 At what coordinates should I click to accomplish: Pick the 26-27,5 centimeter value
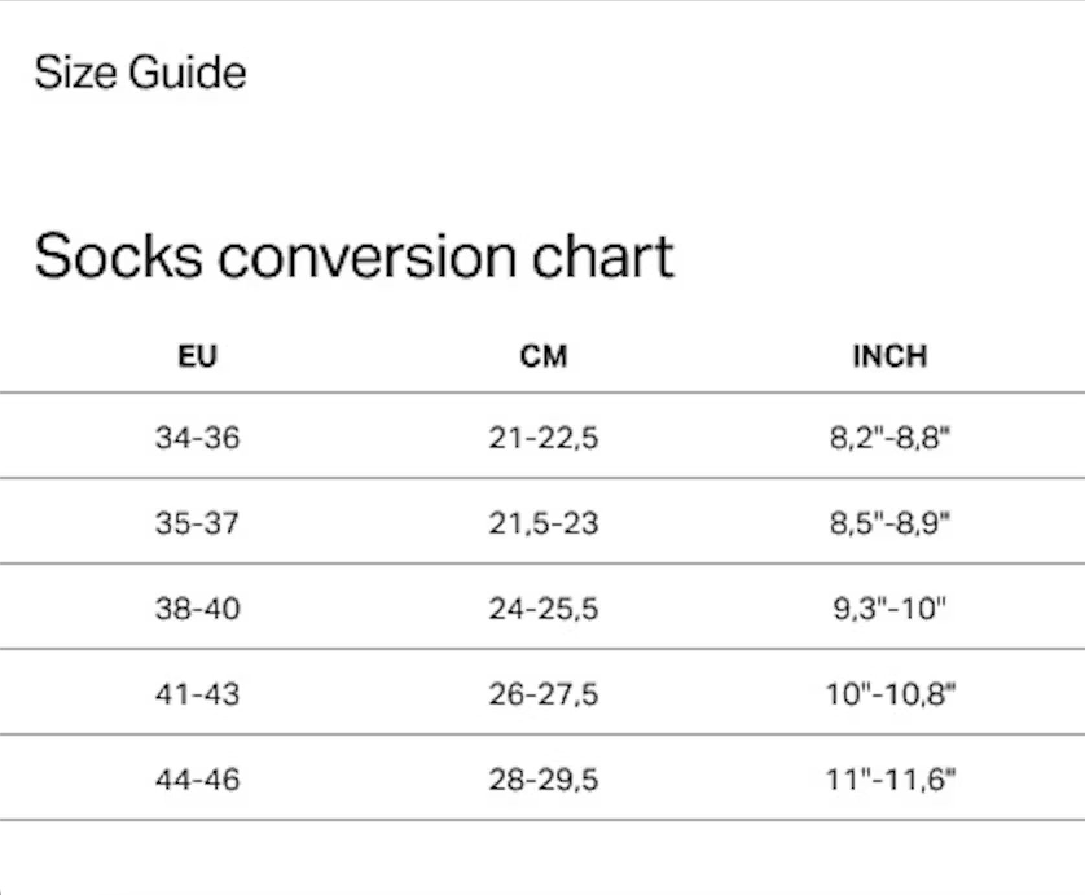[x=544, y=694]
